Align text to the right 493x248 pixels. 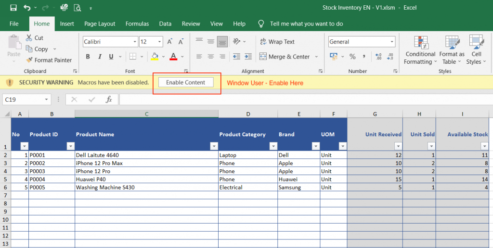tap(222, 57)
